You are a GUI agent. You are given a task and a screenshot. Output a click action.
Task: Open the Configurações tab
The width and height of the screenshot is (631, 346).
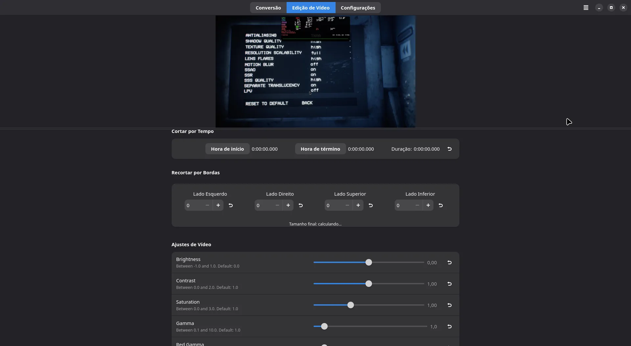click(x=358, y=8)
